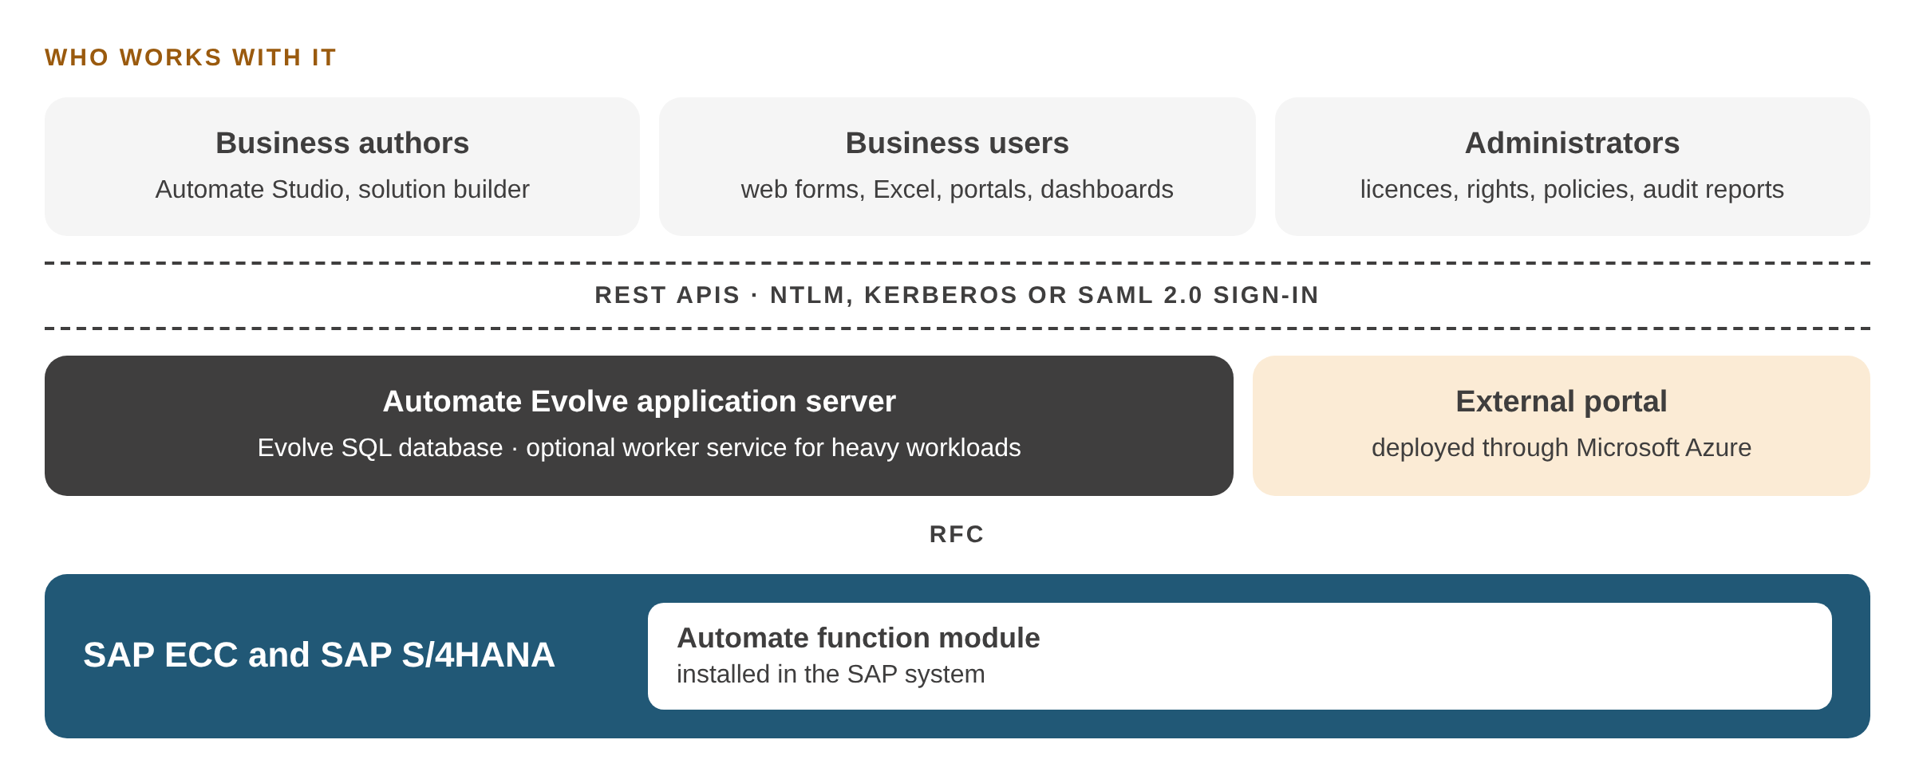Click 'Automate Studio, solution builder' text
Image resolution: width=1915 pixels, height=783 pixels.
point(342,190)
